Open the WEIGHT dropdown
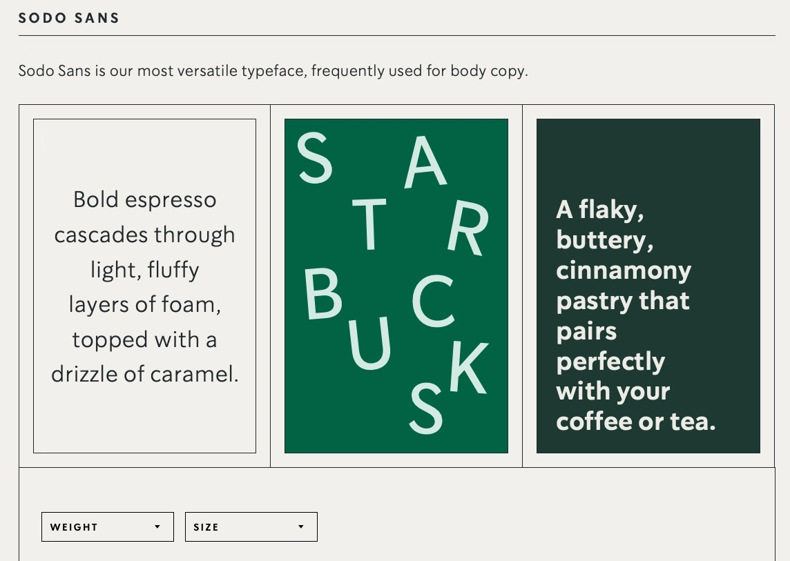Screen dimensions: 790x561 (x=108, y=526)
